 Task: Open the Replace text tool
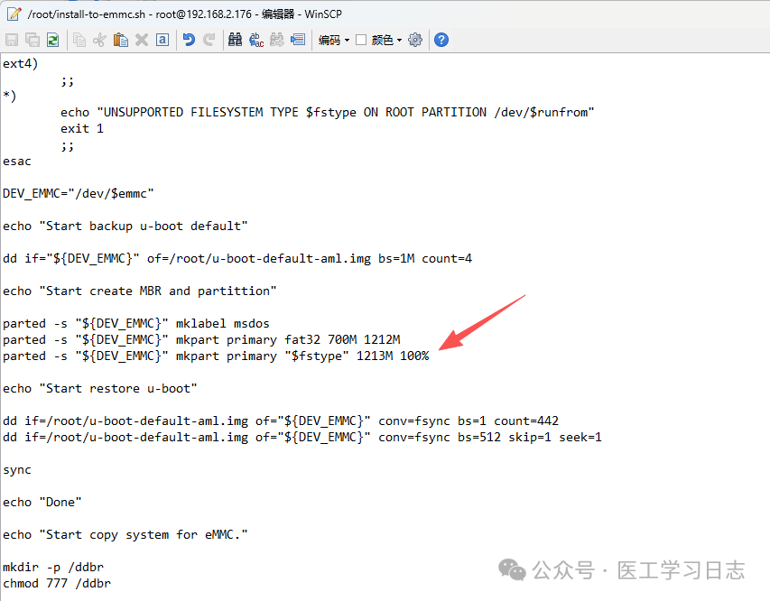tap(256, 40)
